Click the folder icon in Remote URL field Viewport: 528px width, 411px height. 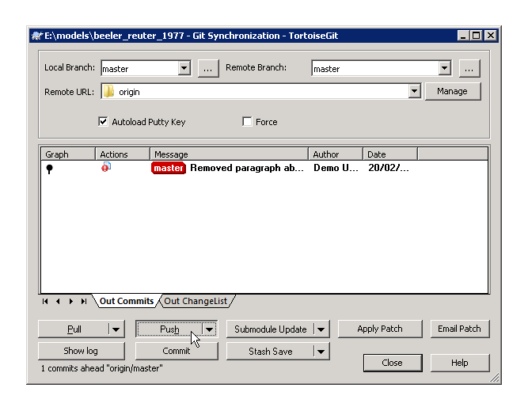click(108, 91)
